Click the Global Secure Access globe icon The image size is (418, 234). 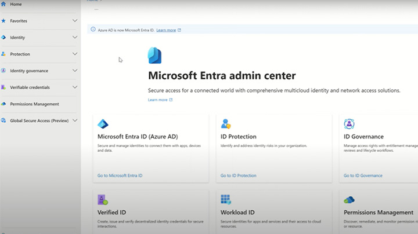(3, 121)
